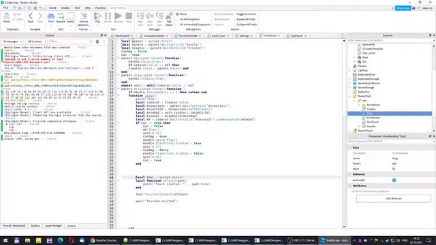Switch to the VIEW ribbon tab

(88, 7)
